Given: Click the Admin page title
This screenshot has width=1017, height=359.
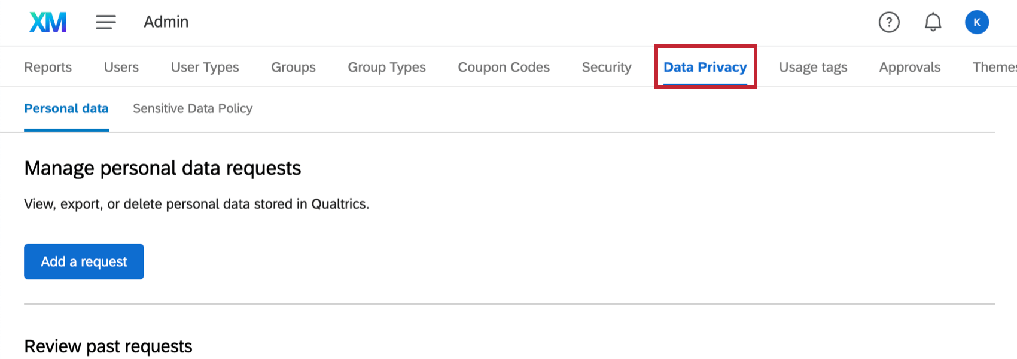Looking at the screenshot, I should click(166, 22).
